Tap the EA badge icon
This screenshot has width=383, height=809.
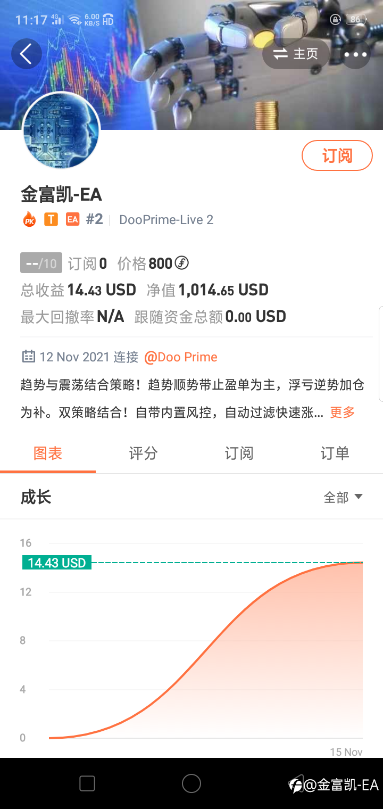click(x=72, y=219)
